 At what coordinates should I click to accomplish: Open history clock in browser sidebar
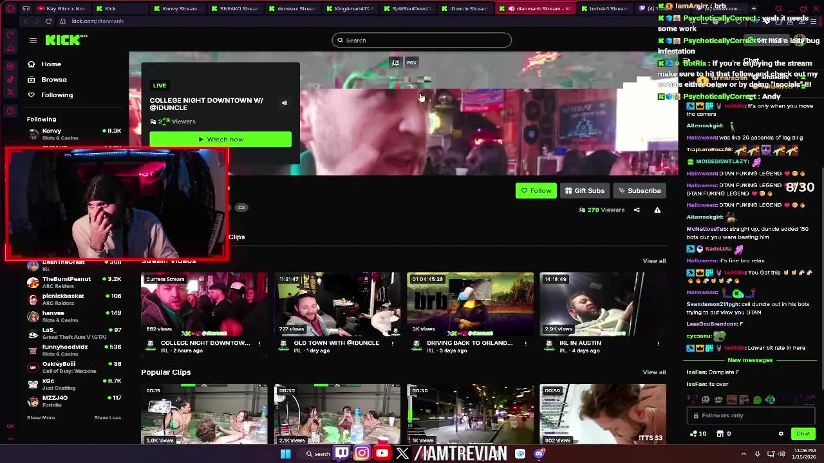[x=10, y=111]
